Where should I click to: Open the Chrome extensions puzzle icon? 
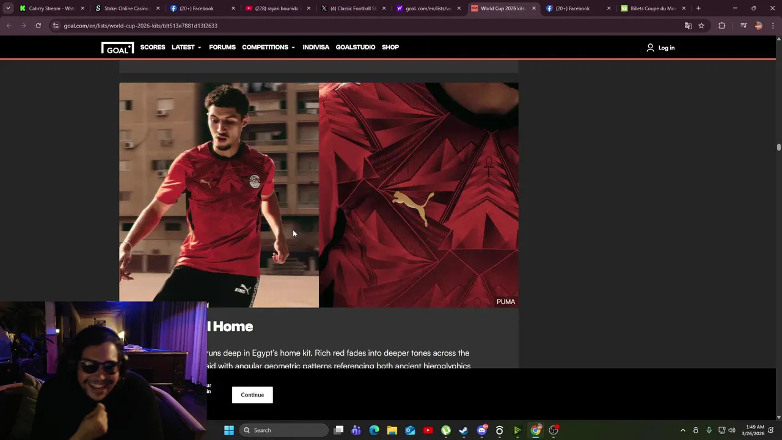[722, 26]
